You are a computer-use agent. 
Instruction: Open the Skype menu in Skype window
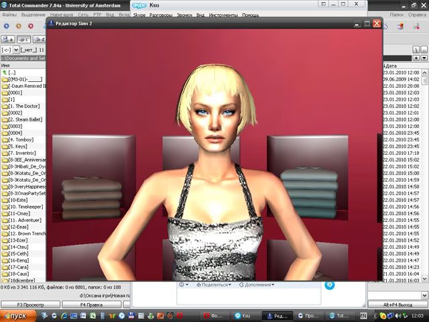[x=139, y=15]
